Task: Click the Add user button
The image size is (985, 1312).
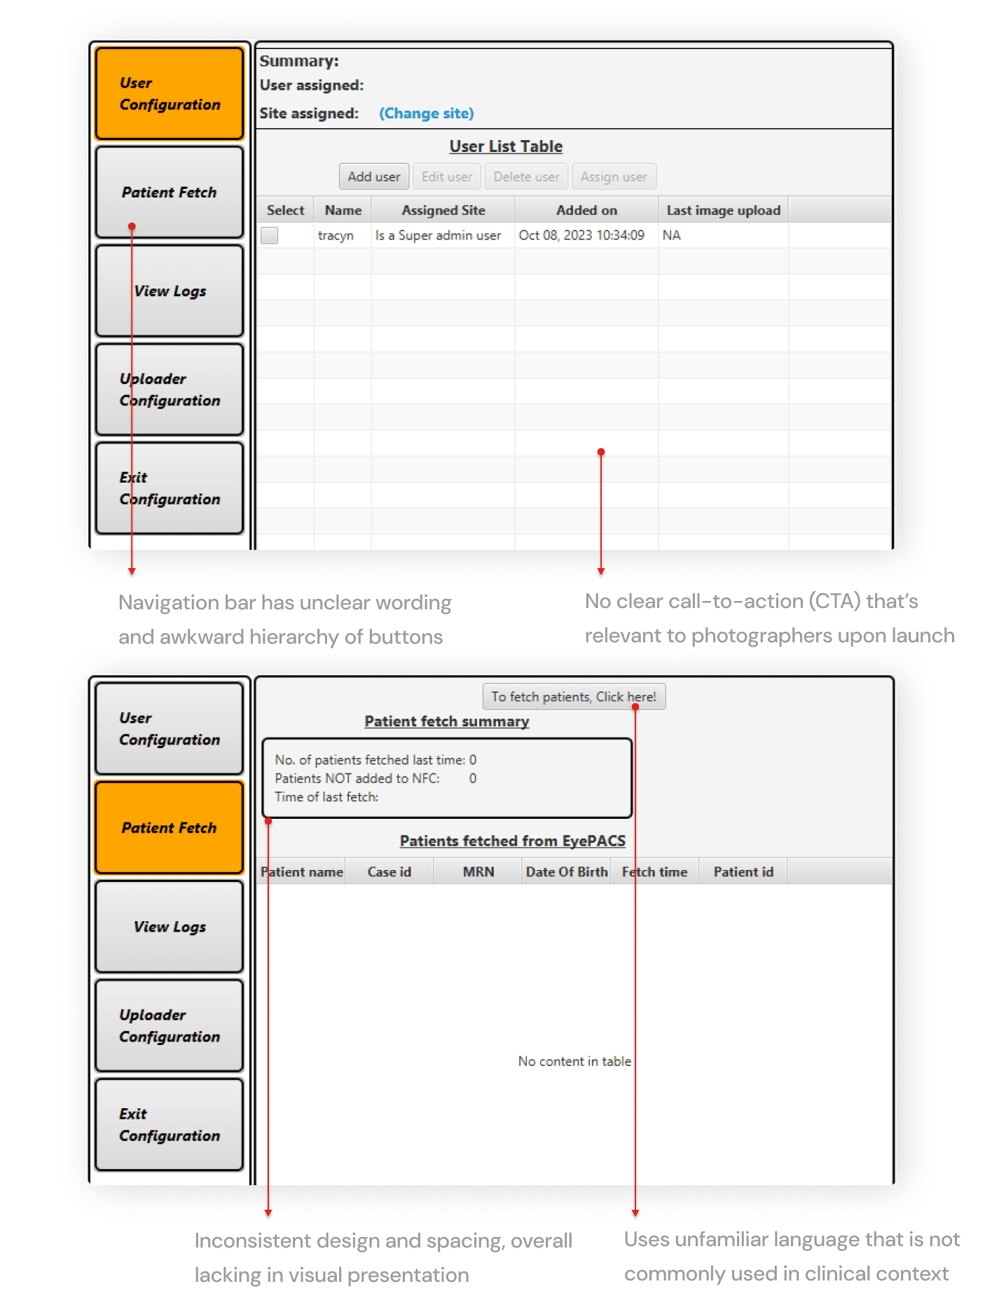Action: 374,177
